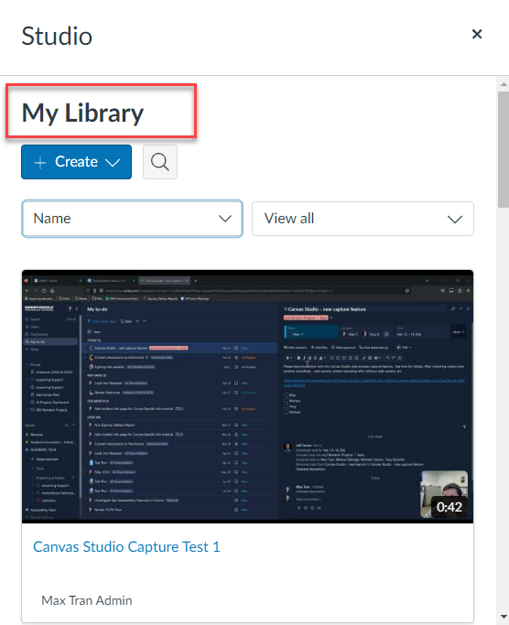
Task: Open the Create dropdown button
Action: [76, 162]
